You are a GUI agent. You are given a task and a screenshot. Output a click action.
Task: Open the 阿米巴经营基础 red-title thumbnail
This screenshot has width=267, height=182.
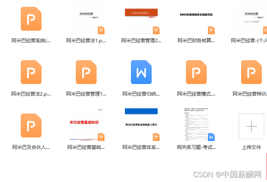(x=86, y=125)
